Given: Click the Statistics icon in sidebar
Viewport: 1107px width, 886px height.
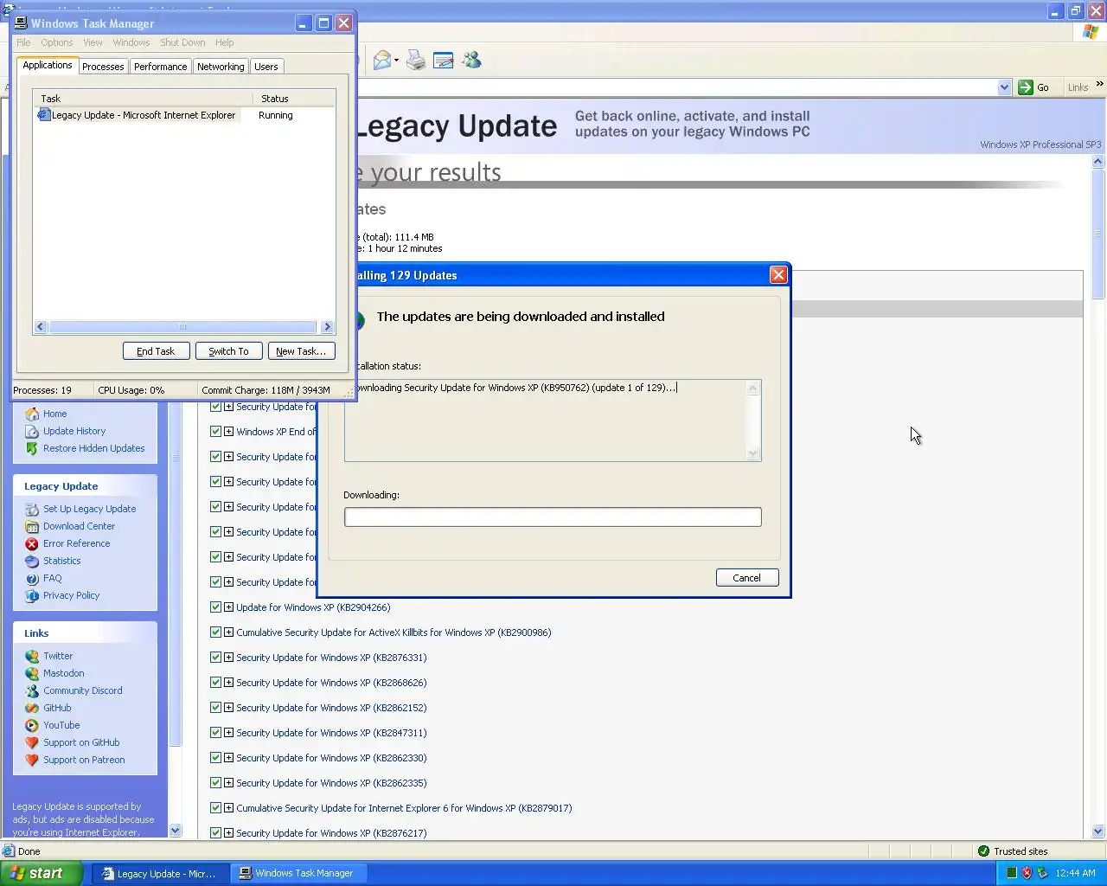Looking at the screenshot, I should point(32,561).
